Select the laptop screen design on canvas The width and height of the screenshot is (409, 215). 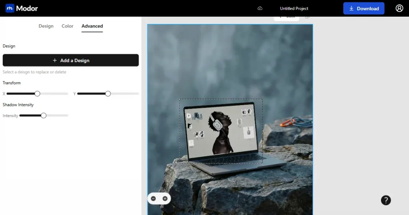point(220,131)
